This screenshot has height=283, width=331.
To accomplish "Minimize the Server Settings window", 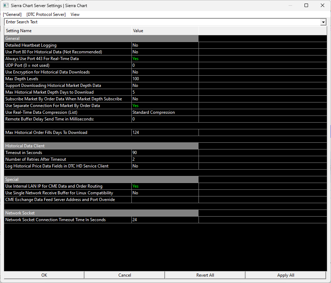I will coord(290,6).
